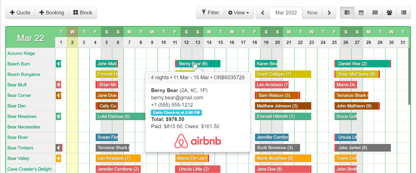Toggle the Early Check-in badge
Screen dimensions: 416x173
point(177,113)
